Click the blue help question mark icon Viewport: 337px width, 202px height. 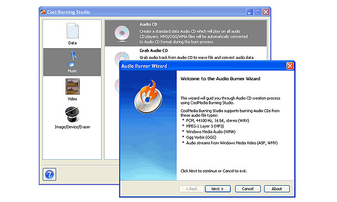49,175
